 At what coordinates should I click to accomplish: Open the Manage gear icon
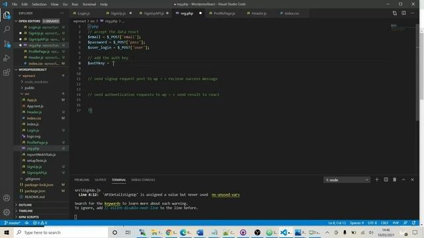pyautogui.click(x=7, y=212)
